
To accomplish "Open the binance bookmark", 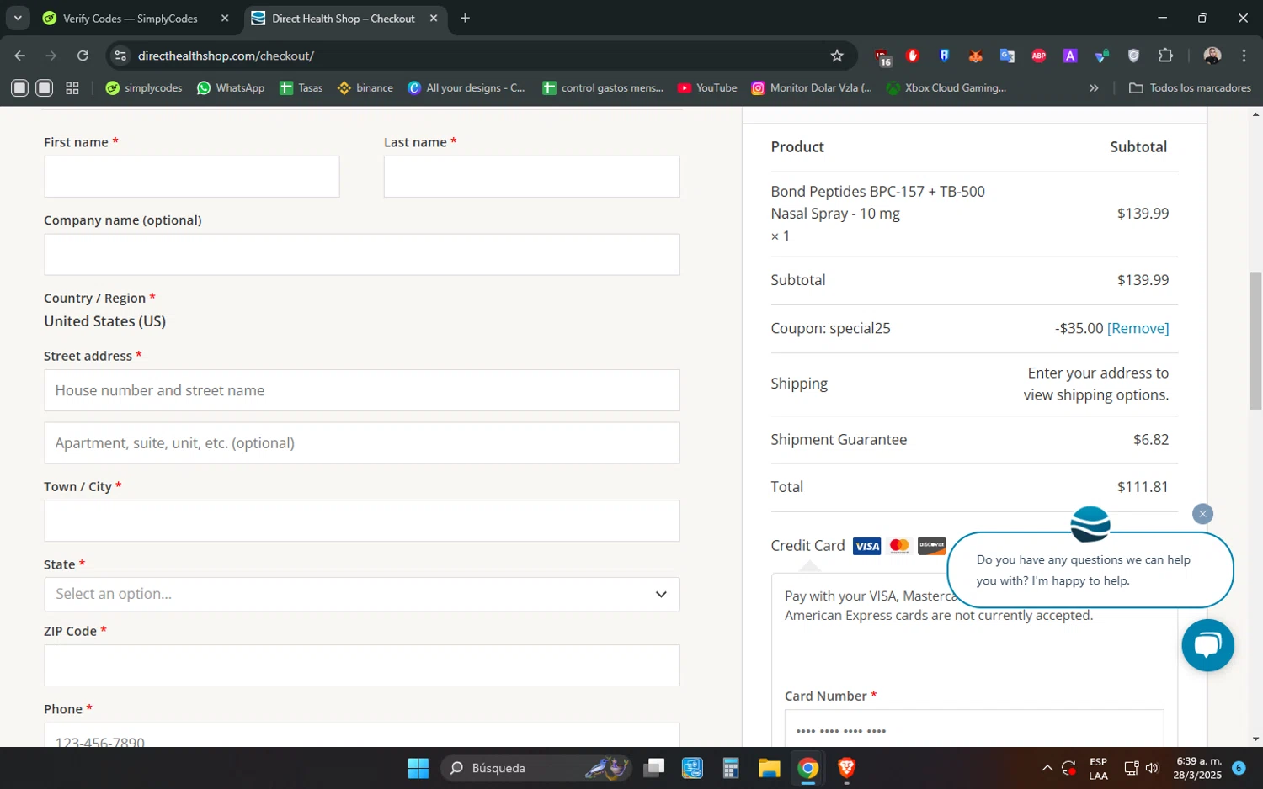I will point(365,87).
